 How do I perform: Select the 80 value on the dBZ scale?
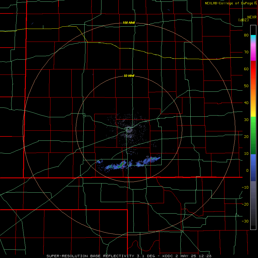point(246,35)
